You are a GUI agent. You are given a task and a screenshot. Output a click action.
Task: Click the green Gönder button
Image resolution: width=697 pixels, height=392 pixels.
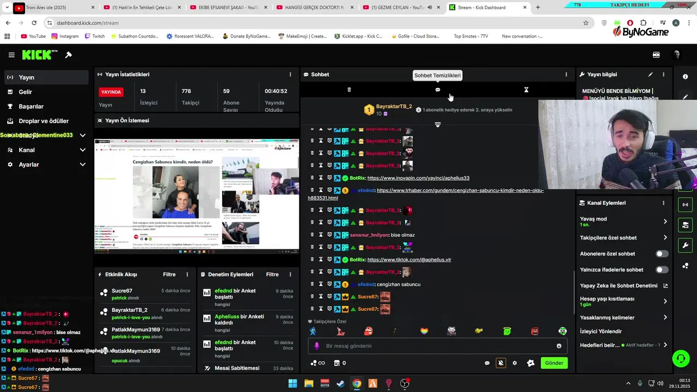tap(554, 363)
